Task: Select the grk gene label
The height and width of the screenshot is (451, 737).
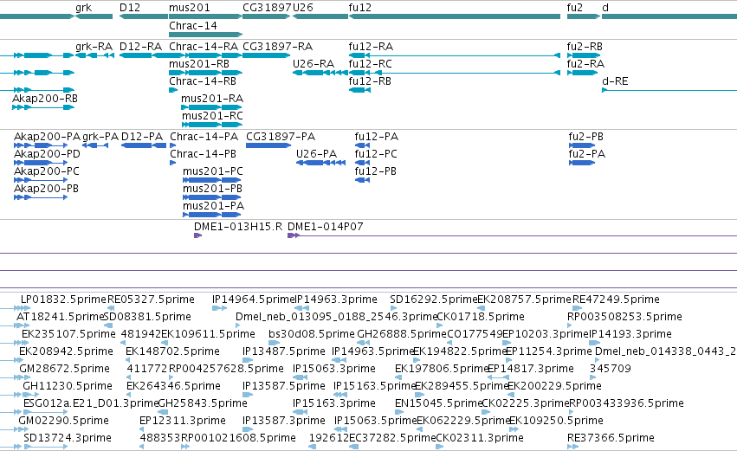Action: point(84,8)
